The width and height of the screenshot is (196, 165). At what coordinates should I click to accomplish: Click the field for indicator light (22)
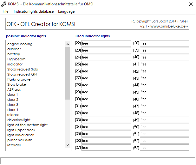coord(106,43)
